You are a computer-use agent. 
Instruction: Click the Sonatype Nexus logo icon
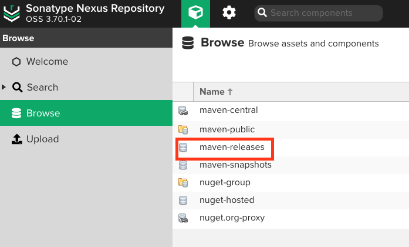tap(12, 14)
